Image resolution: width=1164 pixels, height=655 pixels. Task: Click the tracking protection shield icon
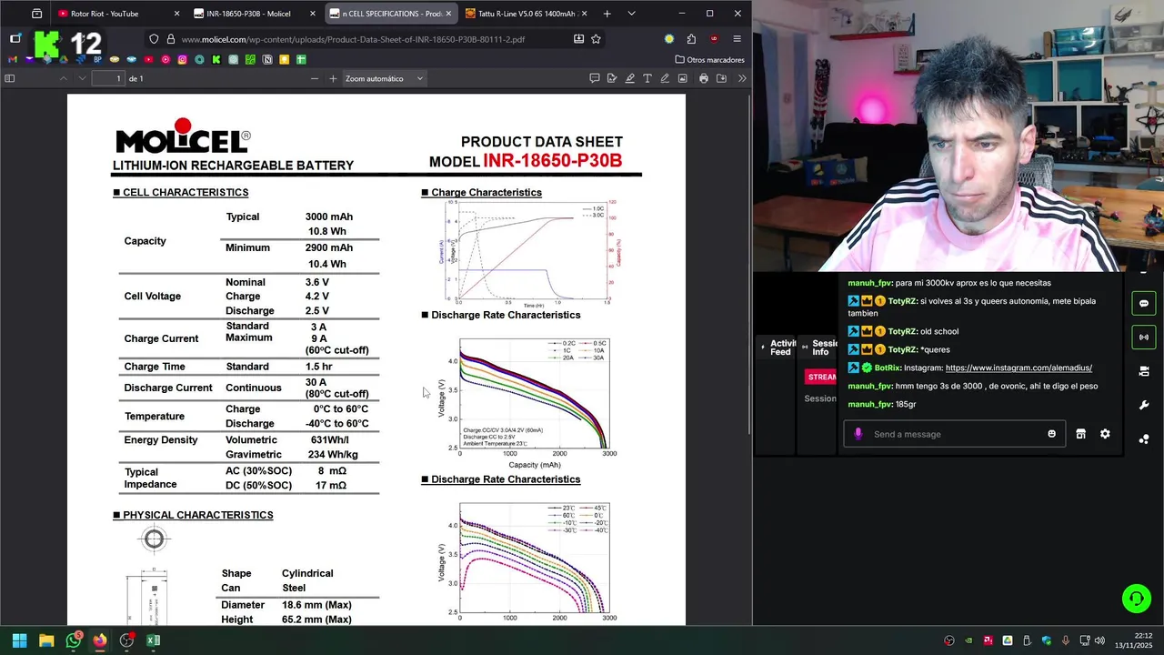pyautogui.click(x=154, y=39)
